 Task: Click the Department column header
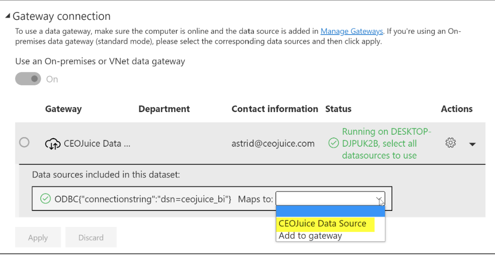coord(164,109)
